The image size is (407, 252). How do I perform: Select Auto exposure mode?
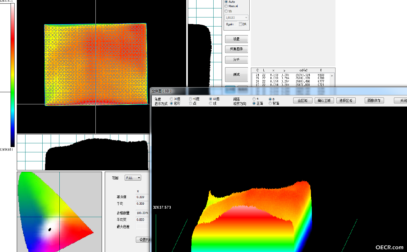click(226, 2)
